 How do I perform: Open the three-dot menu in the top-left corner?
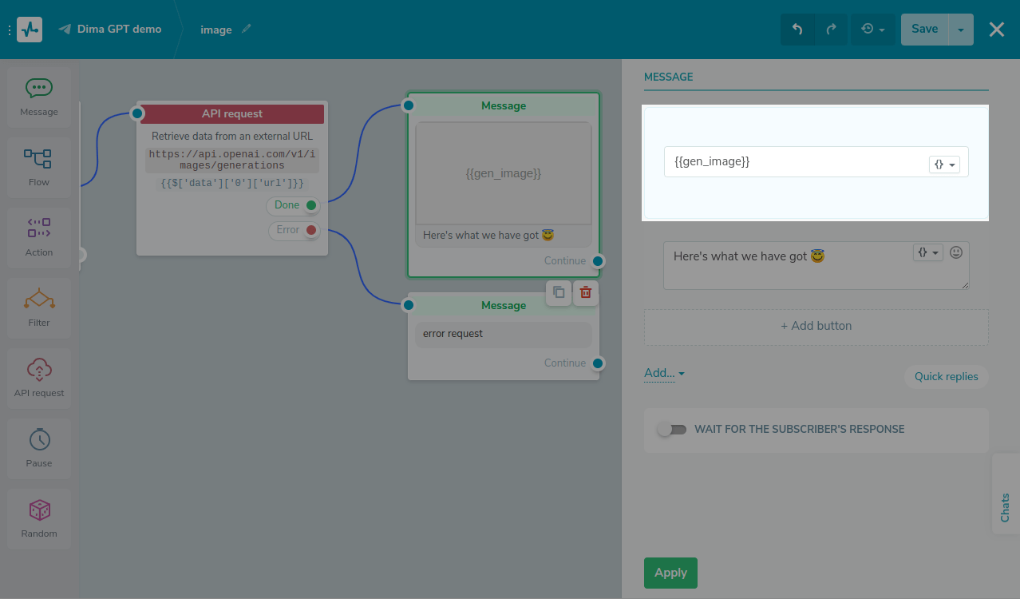point(9,30)
